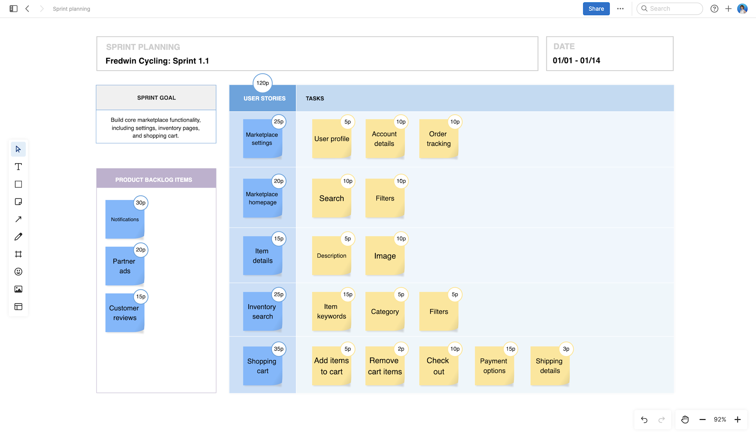Toggle the hand pan tool
Image resolution: width=756 pixels, height=438 pixels.
click(x=685, y=419)
